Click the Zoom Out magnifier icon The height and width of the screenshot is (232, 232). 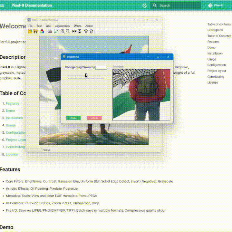tap(68, 31)
